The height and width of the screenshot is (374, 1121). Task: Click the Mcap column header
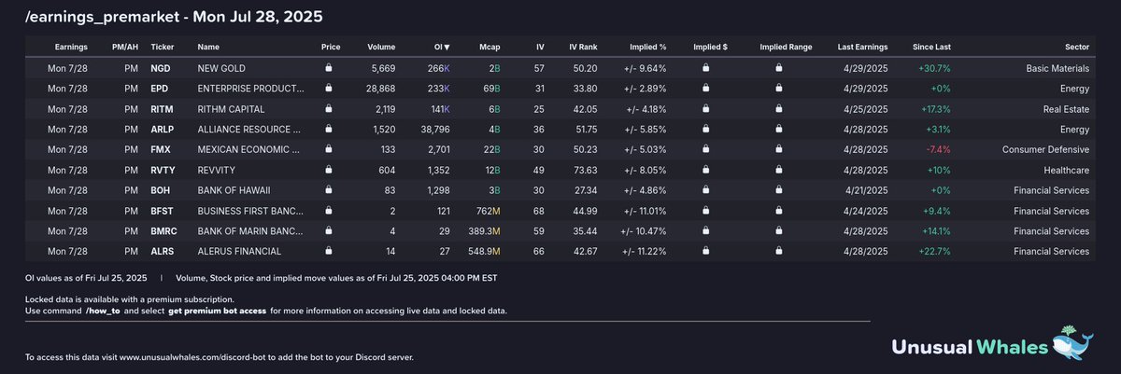click(490, 47)
